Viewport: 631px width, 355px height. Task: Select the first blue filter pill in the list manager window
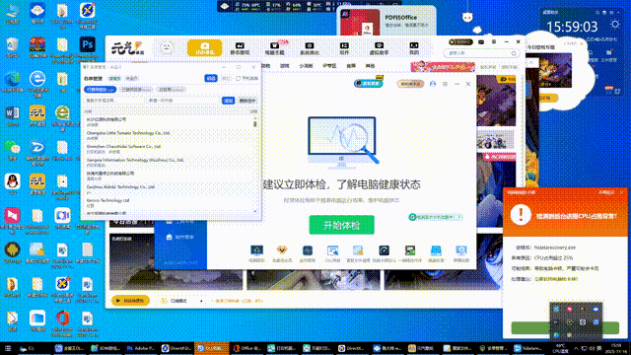tap(101, 90)
